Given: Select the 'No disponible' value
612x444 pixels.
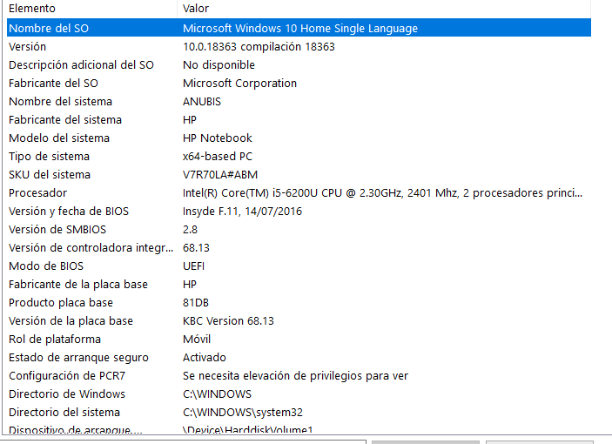Looking at the screenshot, I should point(219,64).
